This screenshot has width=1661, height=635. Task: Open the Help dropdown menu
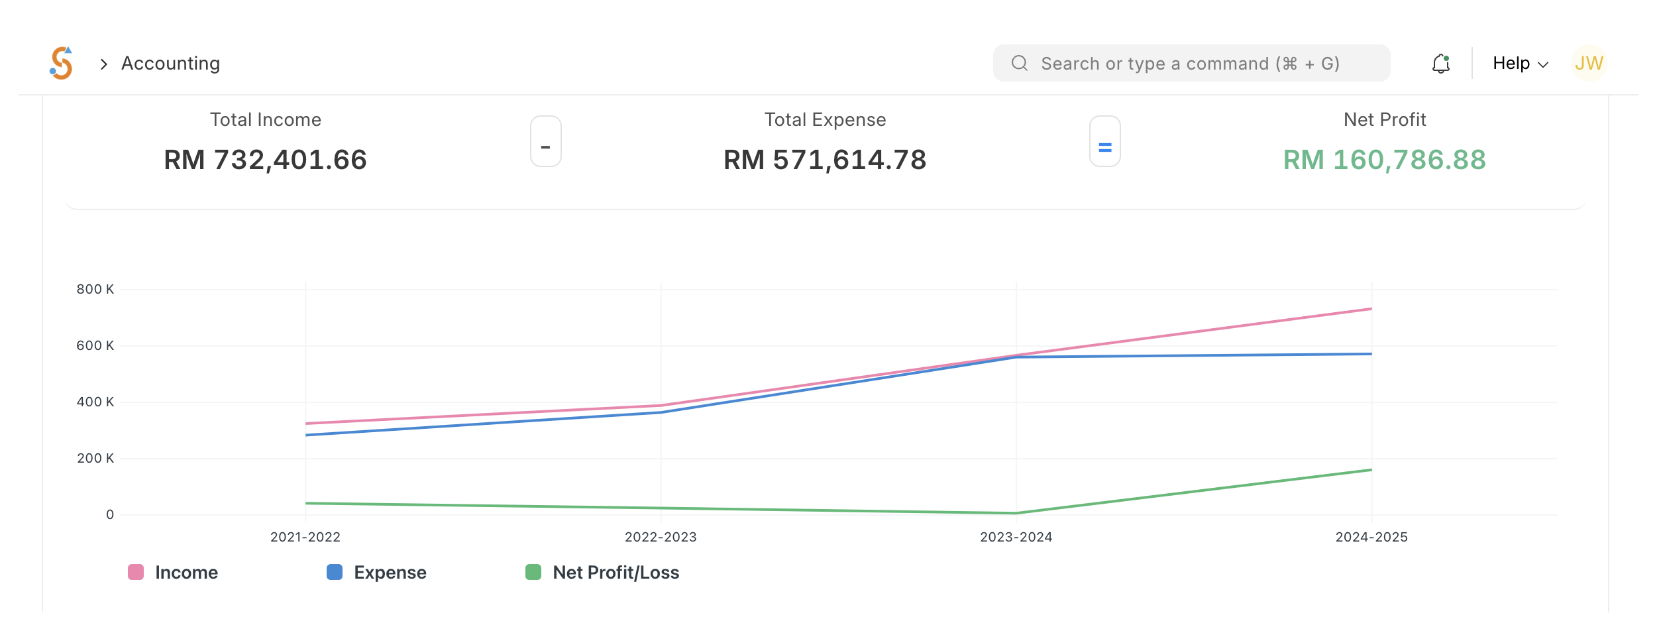1519,63
